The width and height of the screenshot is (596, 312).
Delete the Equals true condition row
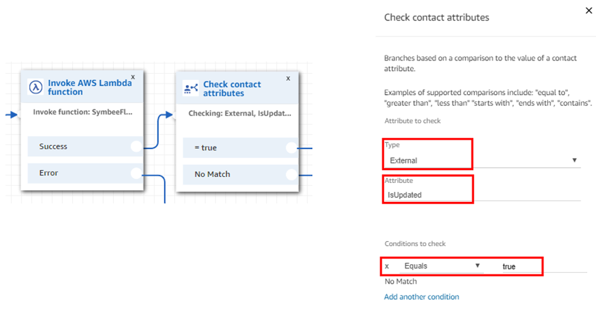point(387,266)
